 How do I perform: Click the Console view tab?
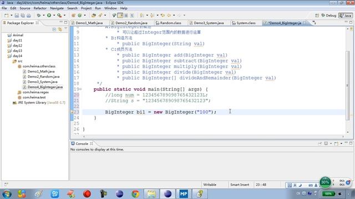click(82, 144)
